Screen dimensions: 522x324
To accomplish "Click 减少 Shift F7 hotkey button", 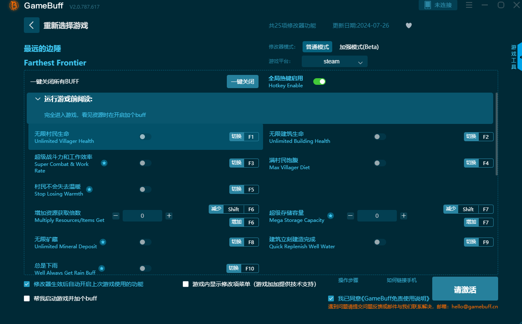I will coord(468,209).
